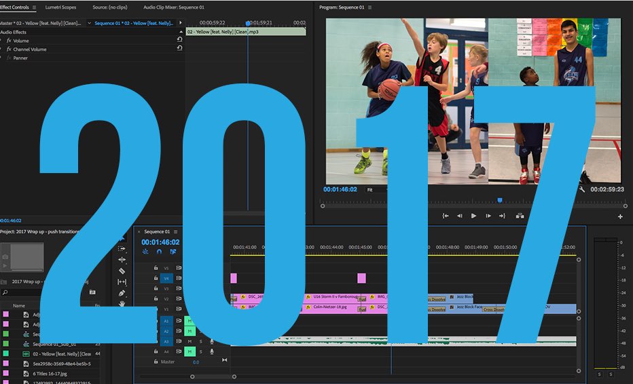Viewport: 633px width, 384px height.
Task: Step back one frame
Action: tap(459, 216)
